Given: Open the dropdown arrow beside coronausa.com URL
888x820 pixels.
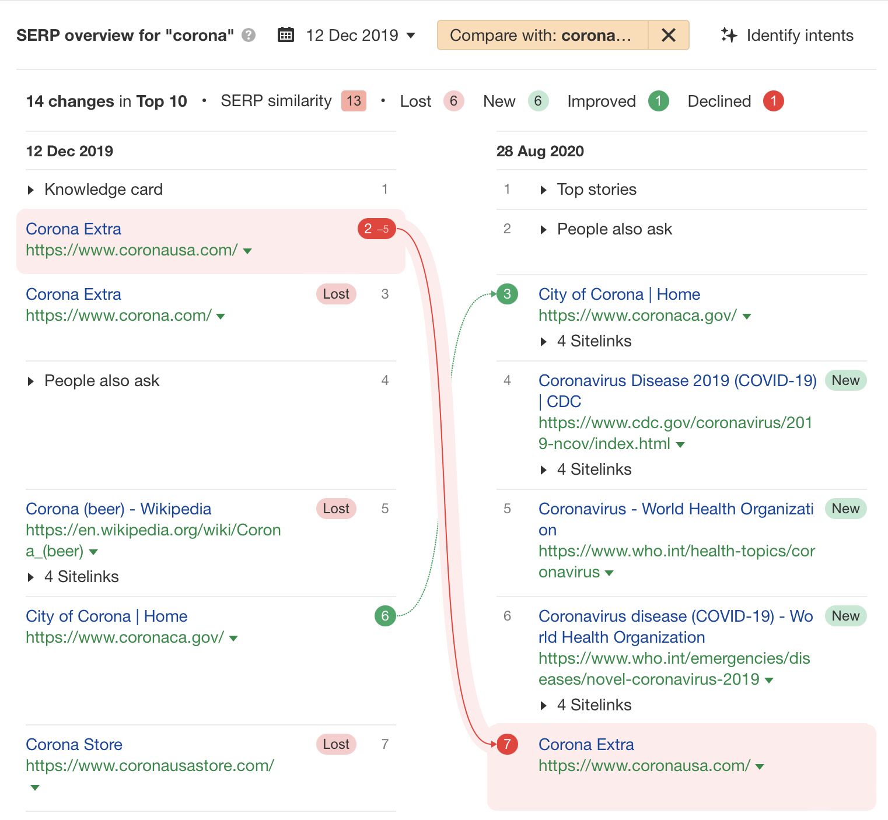Looking at the screenshot, I should [x=247, y=251].
